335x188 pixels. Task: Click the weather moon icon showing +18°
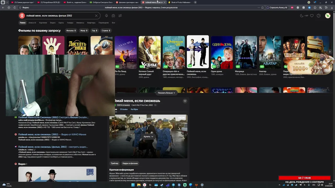pos(304,16)
